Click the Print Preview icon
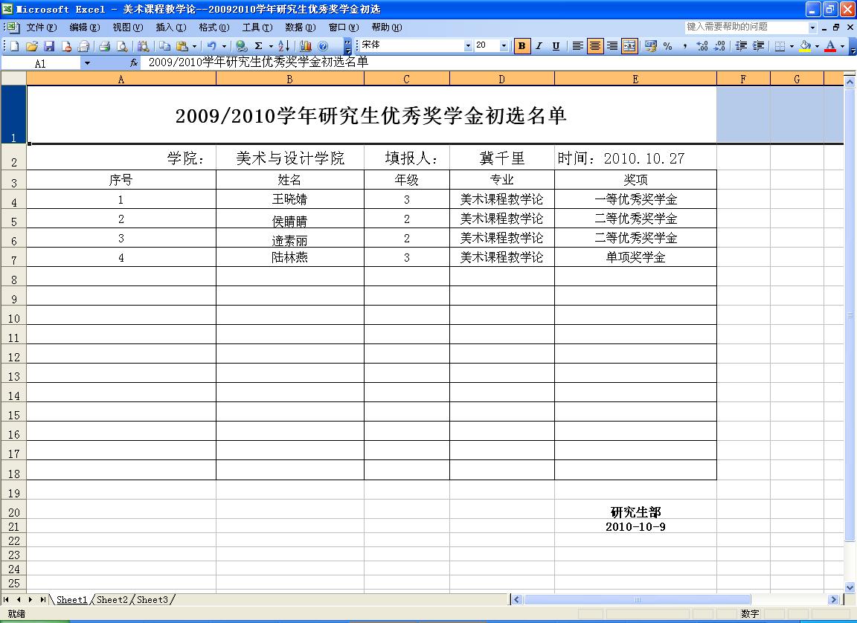857x623 pixels. (121, 46)
